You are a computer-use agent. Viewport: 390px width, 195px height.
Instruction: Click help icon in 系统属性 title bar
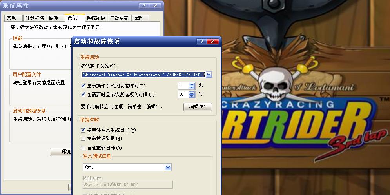[x=144, y=6]
